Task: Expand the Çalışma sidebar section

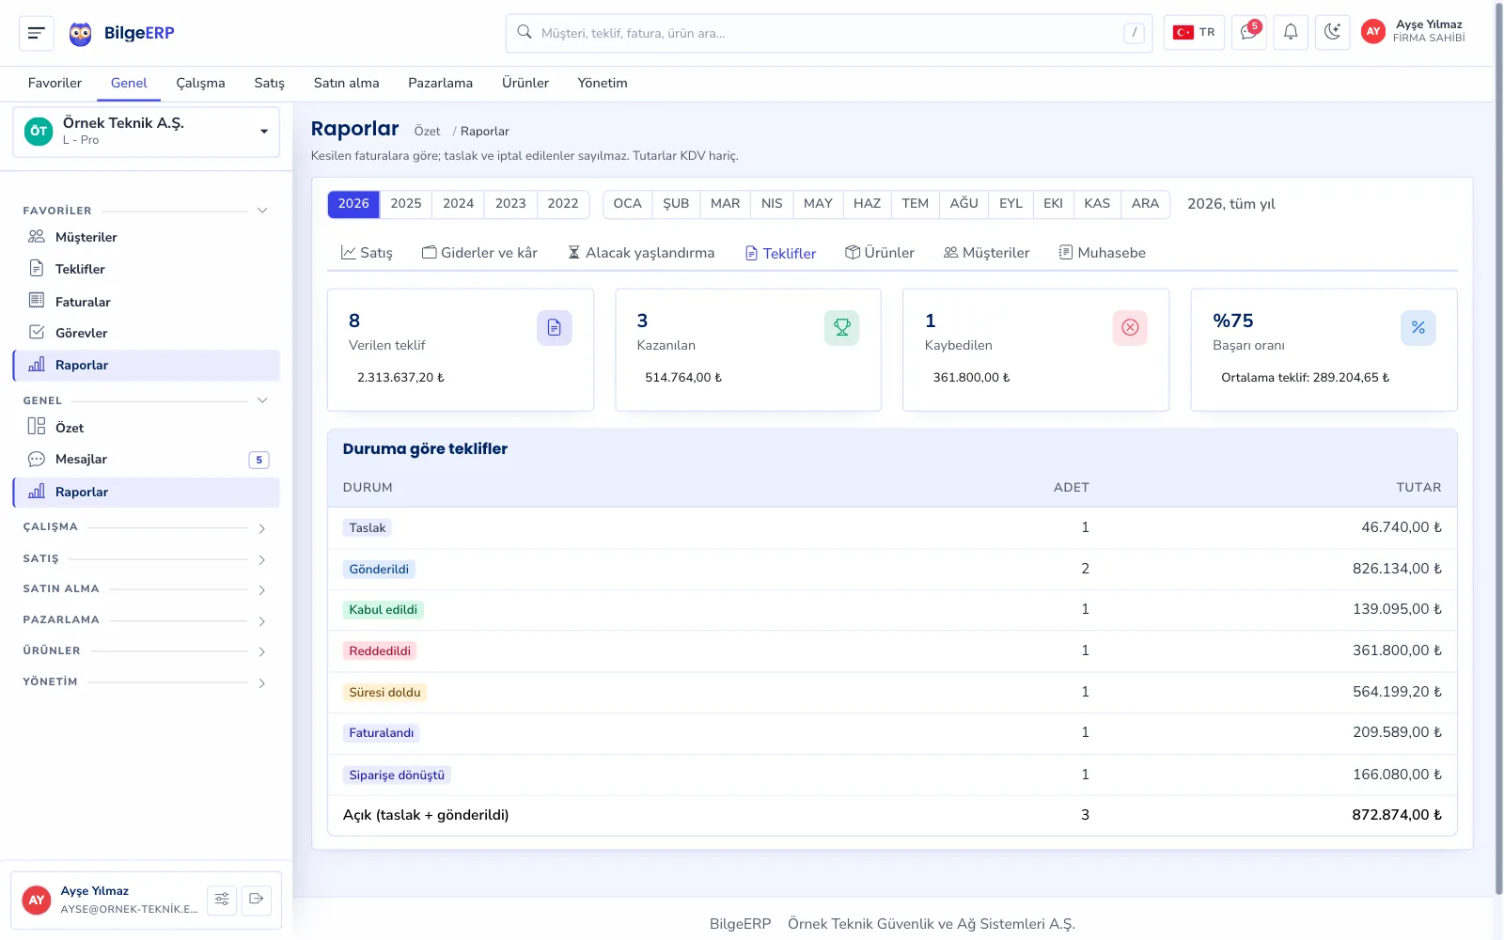Action: pyautogui.click(x=147, y=527)
